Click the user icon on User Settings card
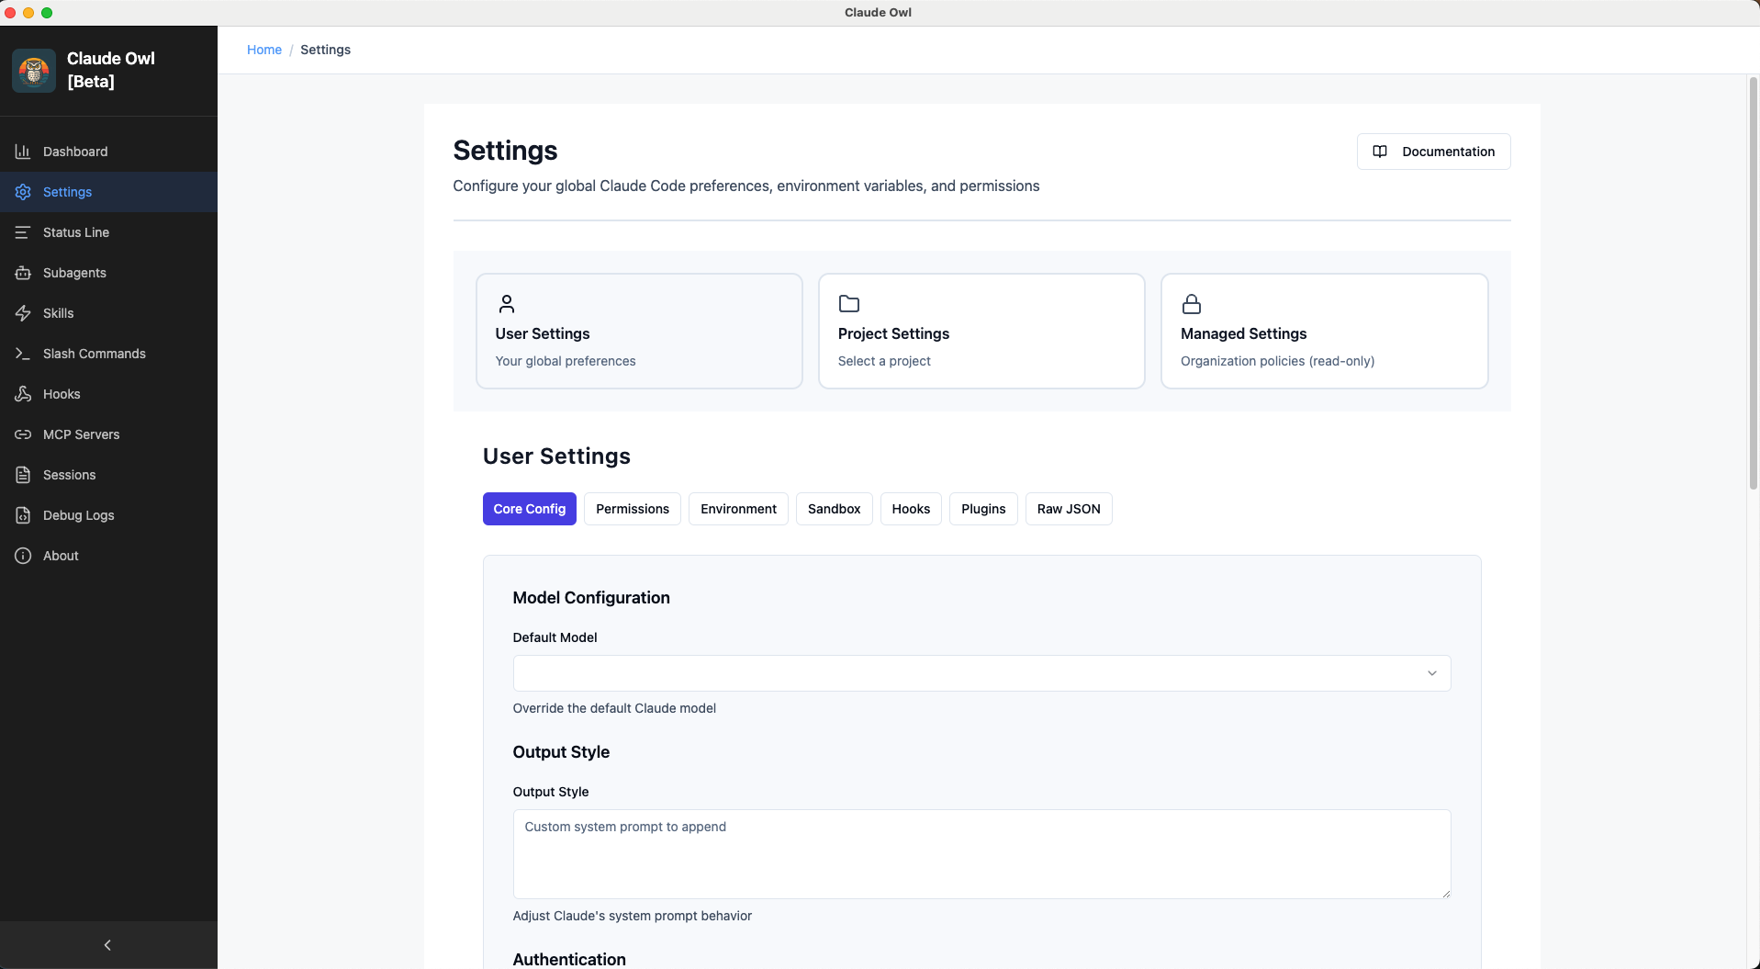The image size is (1760, 969). click(x=506, y=303)
